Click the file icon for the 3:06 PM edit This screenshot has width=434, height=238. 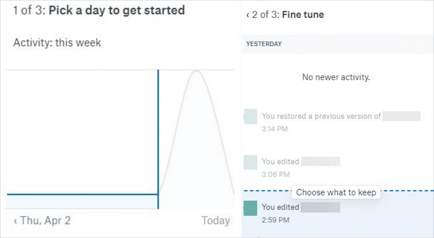coord(250,162)
